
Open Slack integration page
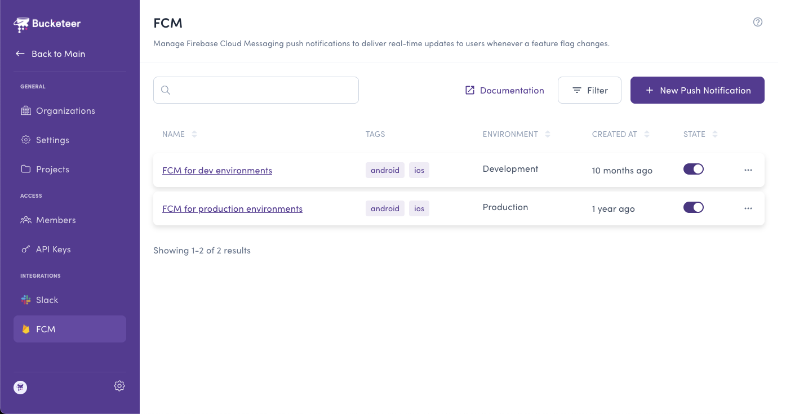click(47, 300)
